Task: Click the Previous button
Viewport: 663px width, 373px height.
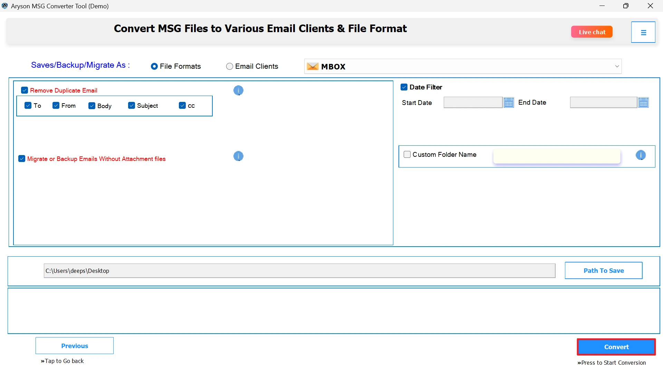Action: pos(75,346)
